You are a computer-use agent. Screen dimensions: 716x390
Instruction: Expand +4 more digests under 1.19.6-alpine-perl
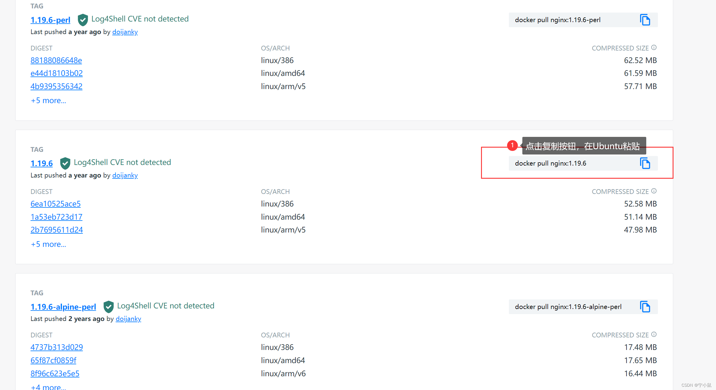48,387
